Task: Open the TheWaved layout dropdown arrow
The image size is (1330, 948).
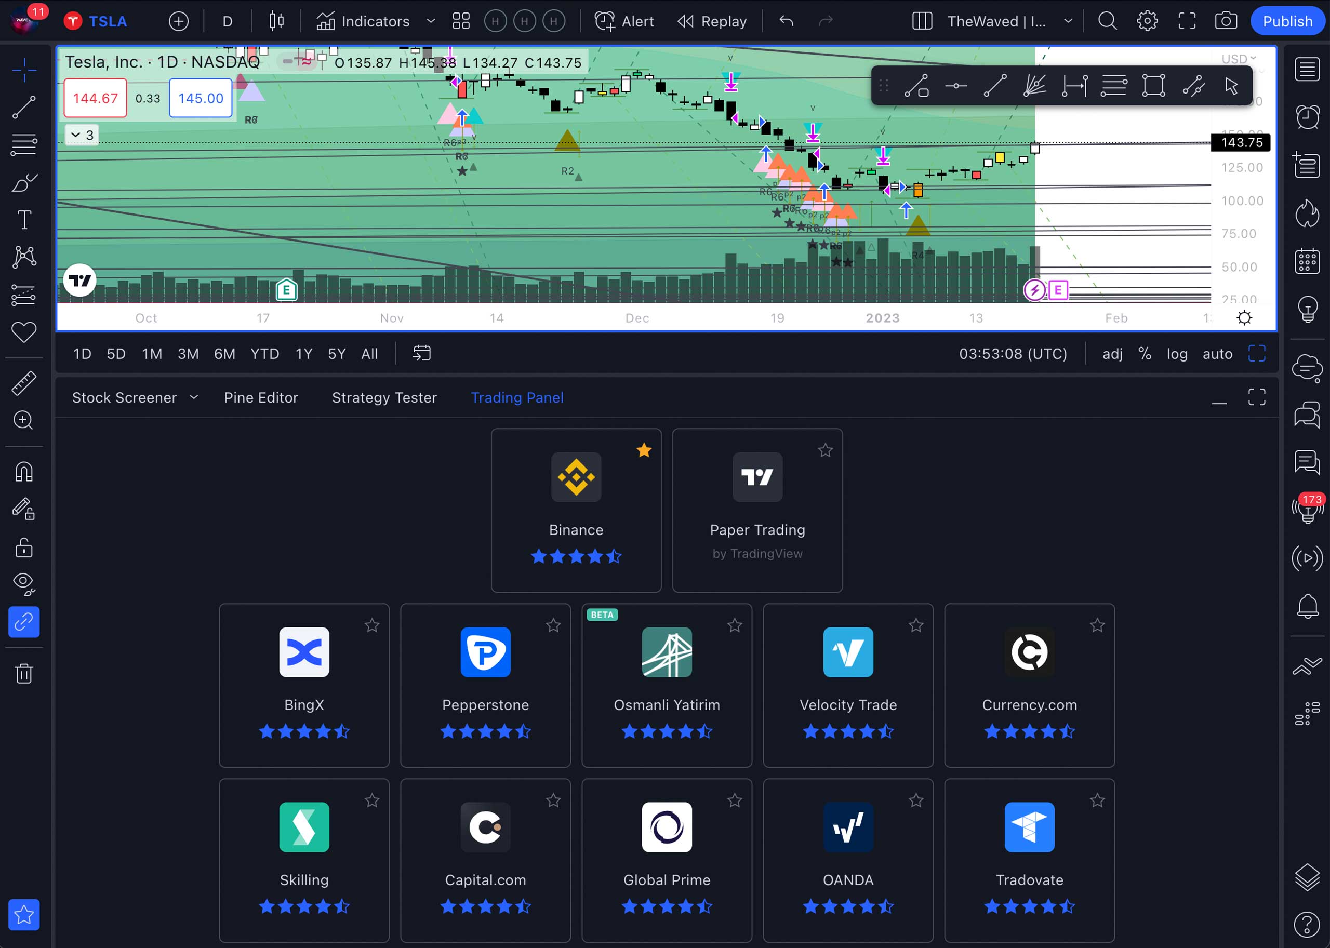Action: 1068,22
